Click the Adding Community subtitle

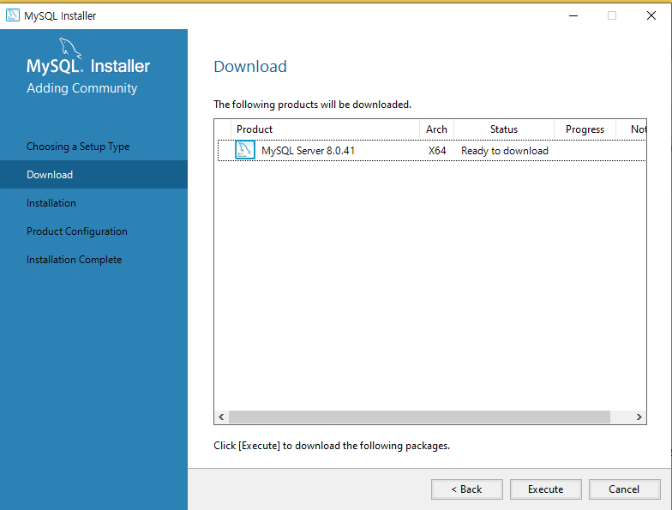point(82,88)
